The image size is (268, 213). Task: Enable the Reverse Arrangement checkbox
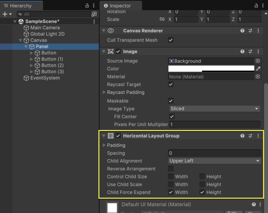tap(171, 169)
